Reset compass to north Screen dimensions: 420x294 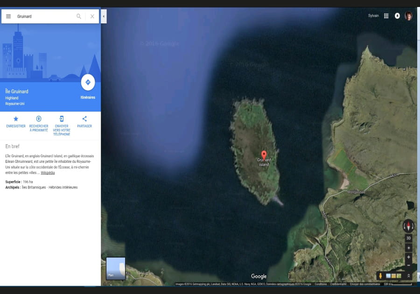pos(408,226)
